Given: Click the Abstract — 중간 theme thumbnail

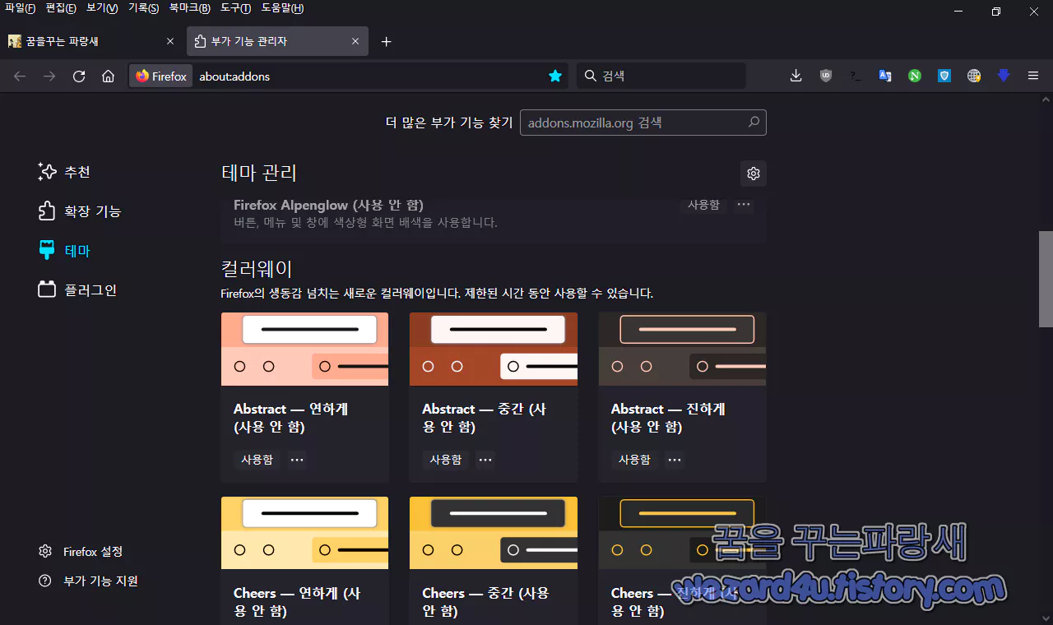Looking at the screenshot, I should pos(493,349).
